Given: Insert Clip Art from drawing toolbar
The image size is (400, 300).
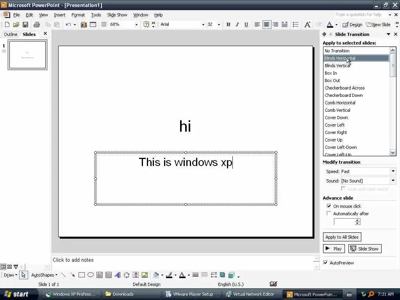Looking at the screenshot, I should (136, 275).
